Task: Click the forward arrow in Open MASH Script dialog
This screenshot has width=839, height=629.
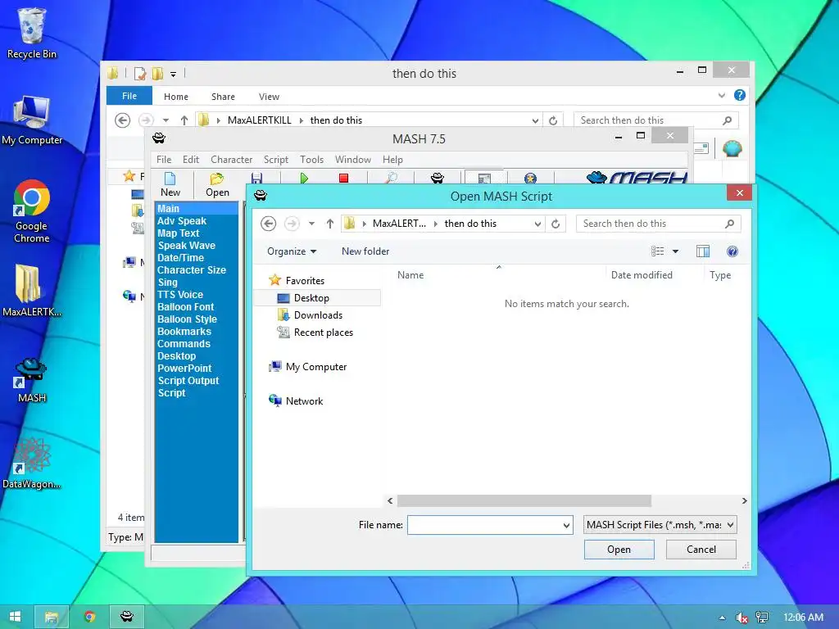Action: [x=292, y=224]
